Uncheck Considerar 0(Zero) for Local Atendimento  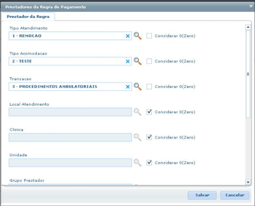149,112
